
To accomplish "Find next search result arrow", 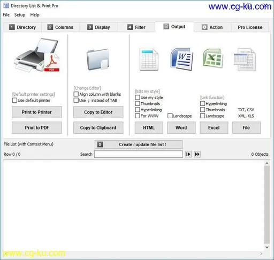I will [188, 154].
